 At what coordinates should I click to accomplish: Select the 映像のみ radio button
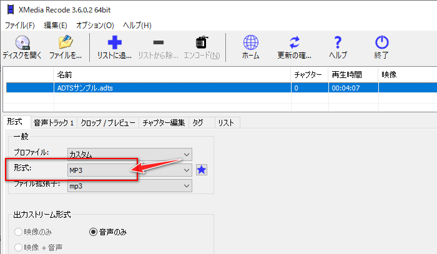point(18,232)
